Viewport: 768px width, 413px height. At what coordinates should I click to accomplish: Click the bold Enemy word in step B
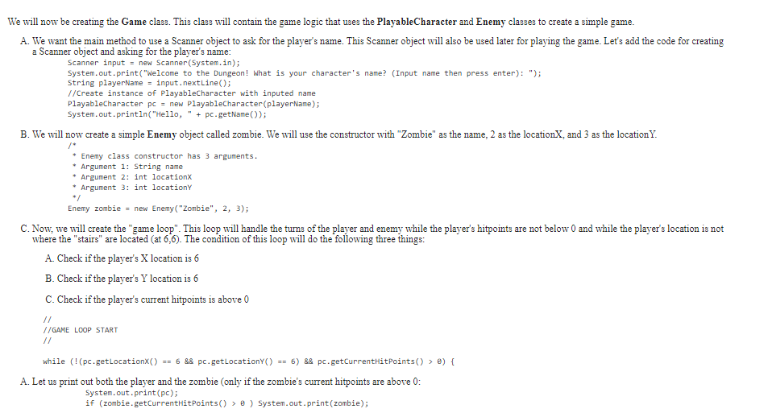tap(162, 134)
